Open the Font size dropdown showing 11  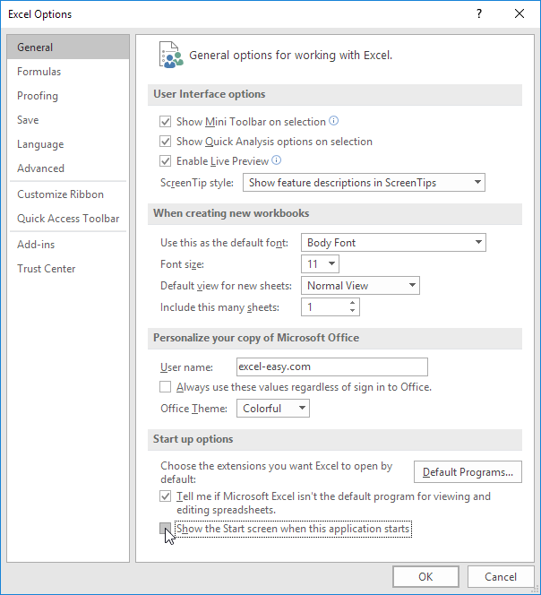[320, 263]
